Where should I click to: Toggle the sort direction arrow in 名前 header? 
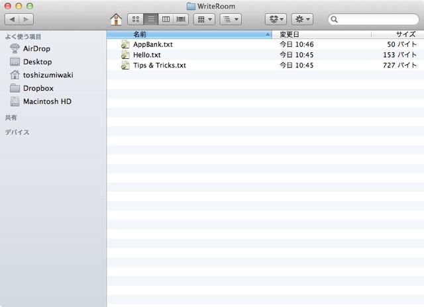click(x=268, y=34)
